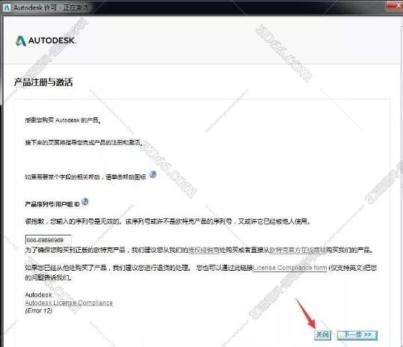Open help icon beside 产品序列号/用户组 ID
The image size is (403, 347).
[84, 202]
